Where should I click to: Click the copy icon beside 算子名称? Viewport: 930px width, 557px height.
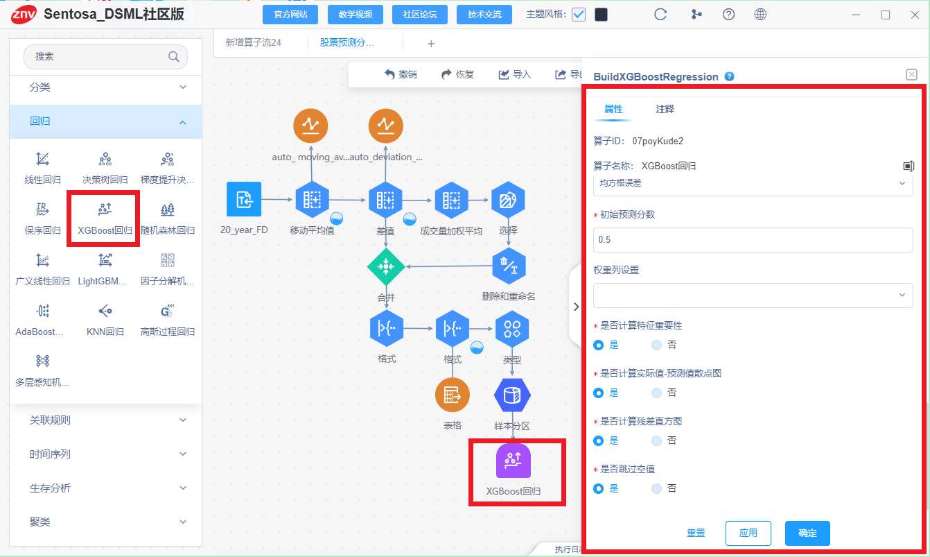(909, 166)
